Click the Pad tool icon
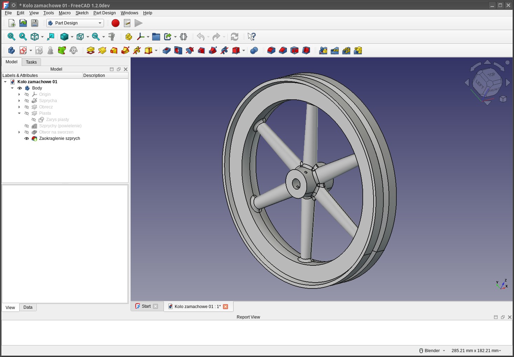 pyautogui.click(x=90, y=51)
